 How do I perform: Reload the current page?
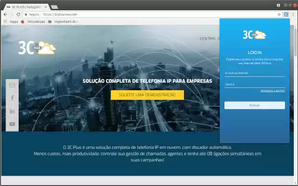18,14
